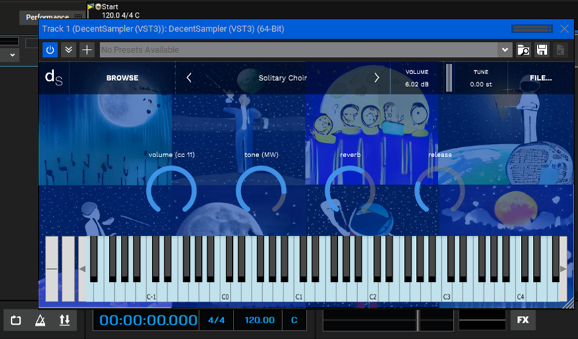Play the C3 key on keyboard

point(447,293)
